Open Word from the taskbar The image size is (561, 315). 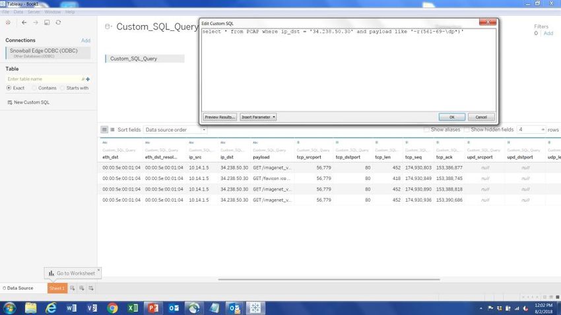(x=71, y=308)
